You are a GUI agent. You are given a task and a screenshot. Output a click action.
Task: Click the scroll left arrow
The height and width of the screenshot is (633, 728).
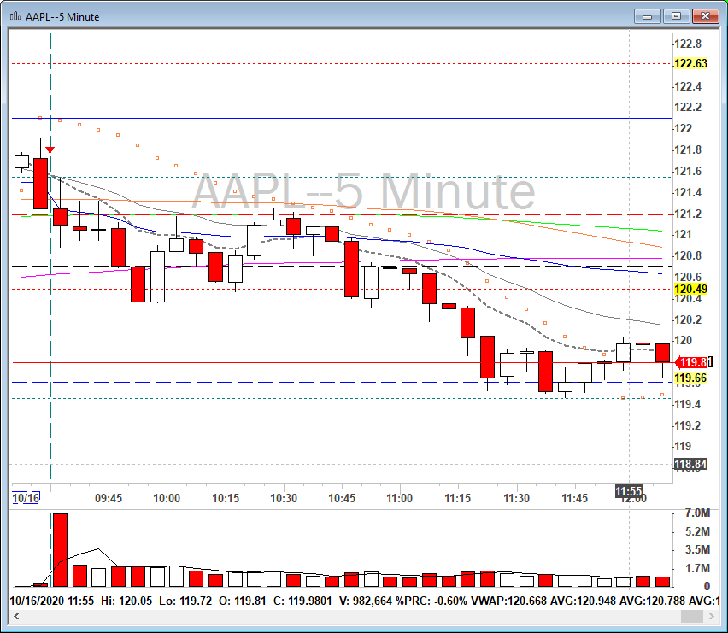tap(16, 616)
